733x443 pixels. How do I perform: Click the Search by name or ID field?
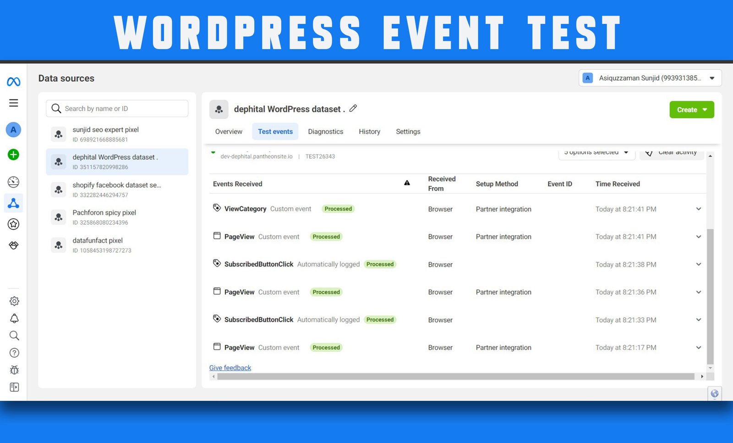[x=117, y=109]
